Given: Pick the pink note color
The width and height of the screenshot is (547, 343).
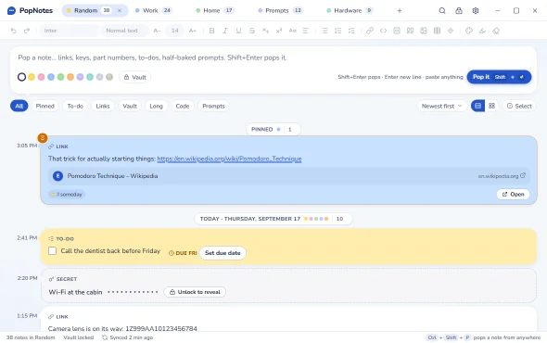Looking at the screenshot, I should point(41,77).
